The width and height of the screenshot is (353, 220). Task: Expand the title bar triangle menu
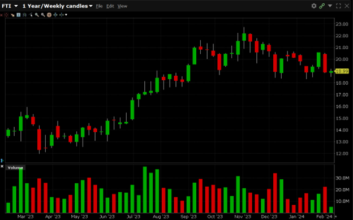[x=330, y=6]
